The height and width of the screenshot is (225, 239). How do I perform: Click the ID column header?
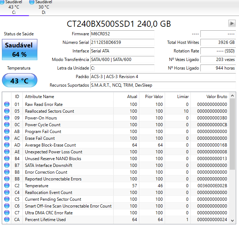point(17,97)
